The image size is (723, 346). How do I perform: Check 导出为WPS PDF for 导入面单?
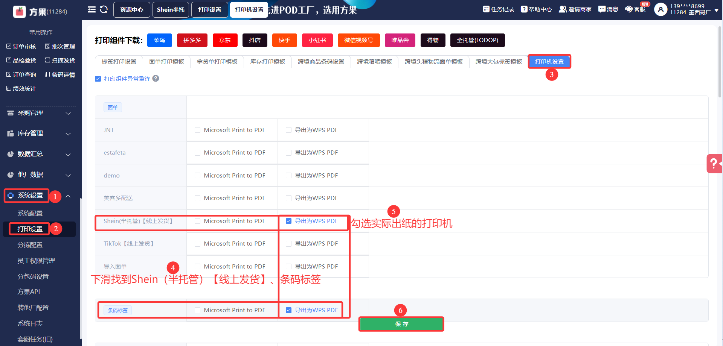[x=288, y=267]
